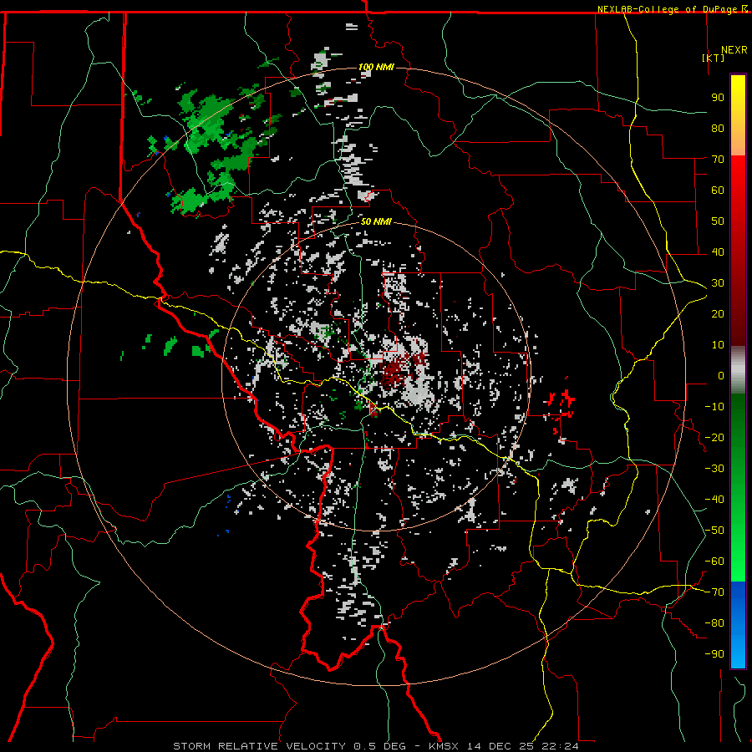This screenshot has height=752, width=752.
Task: Click the -80 value on the velocity scale
Action: point(714,623)
